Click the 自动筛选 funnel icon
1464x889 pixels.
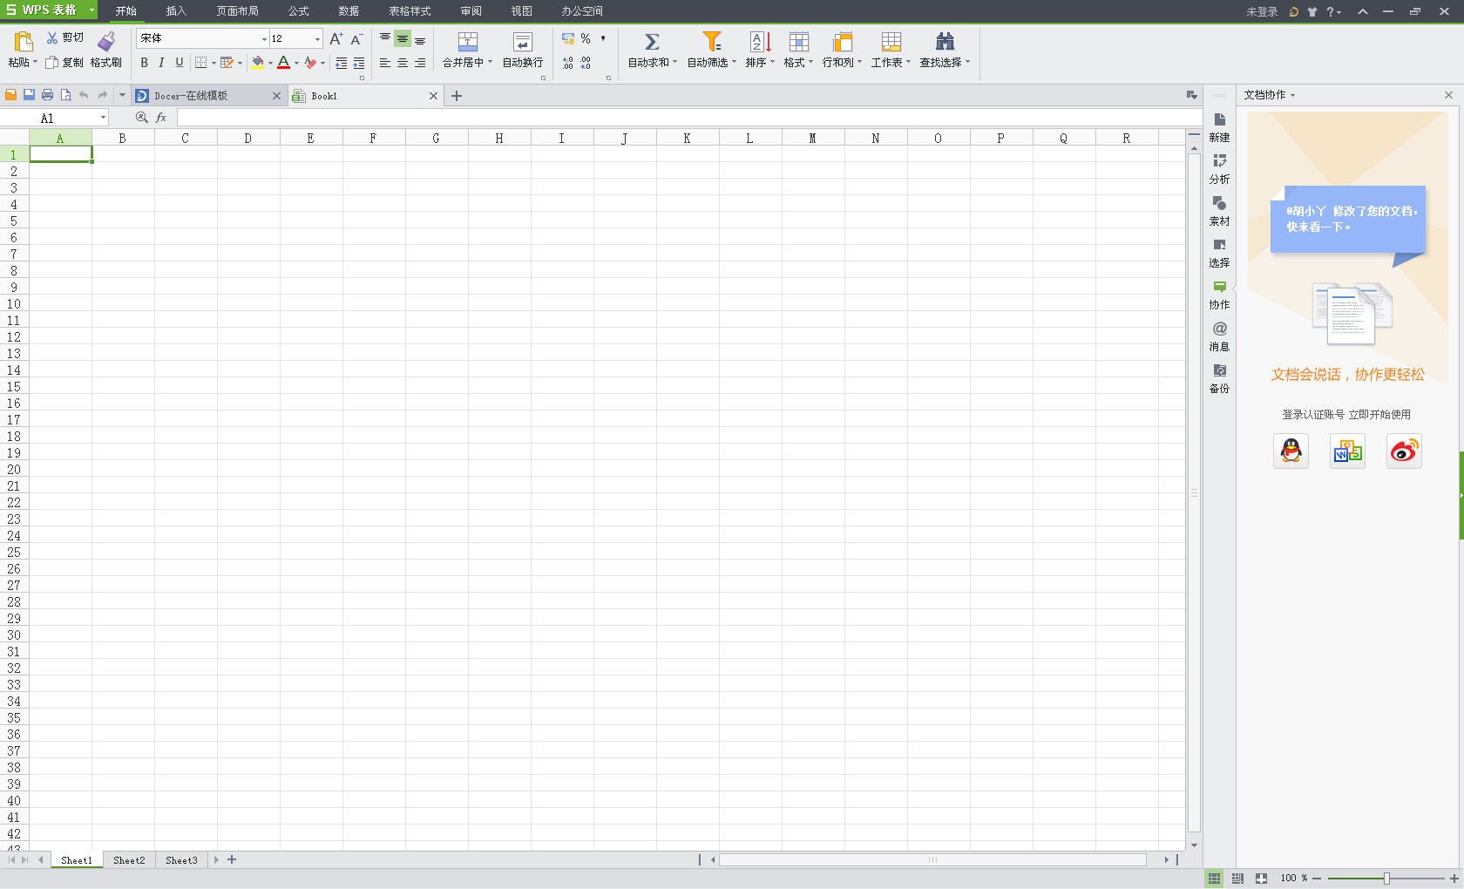(x=712, y=42)
